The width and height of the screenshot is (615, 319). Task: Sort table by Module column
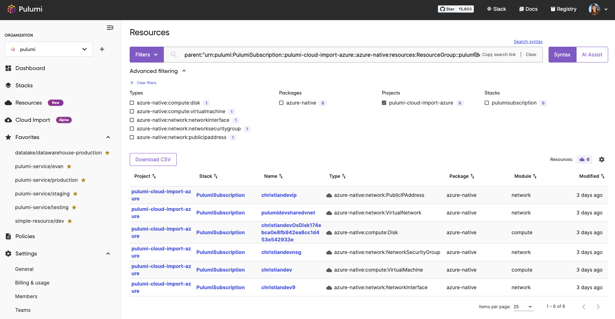click(526, 176)
